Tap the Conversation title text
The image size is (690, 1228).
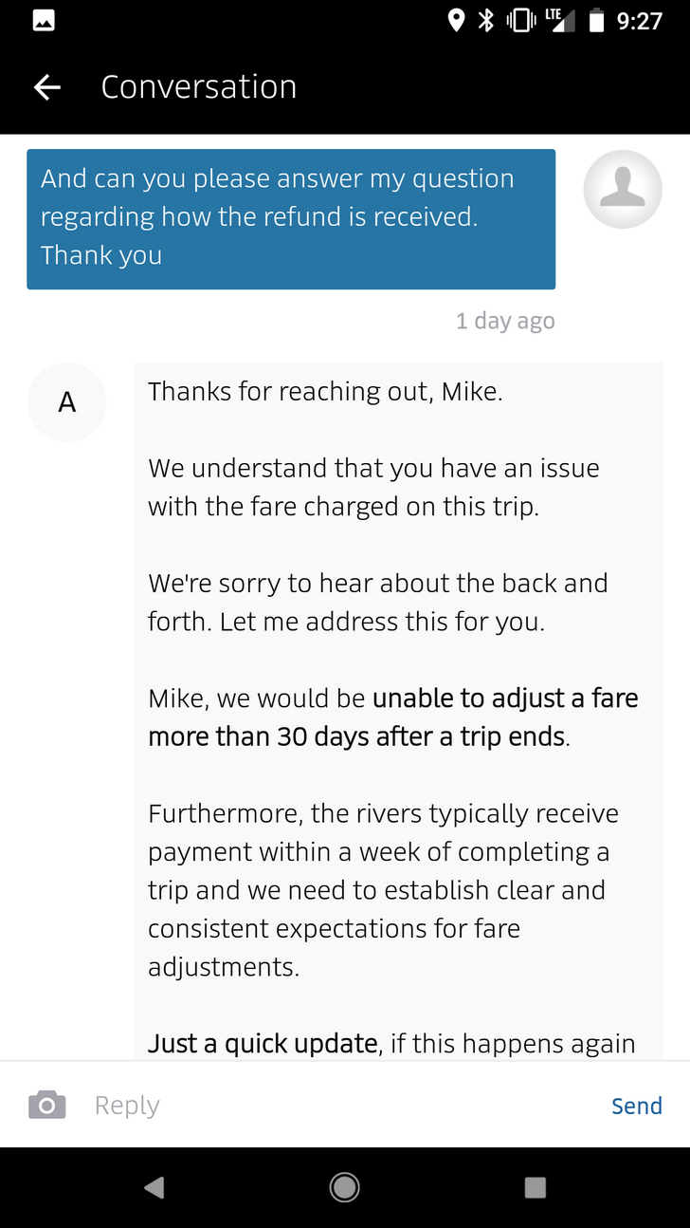tap(198, 87)
